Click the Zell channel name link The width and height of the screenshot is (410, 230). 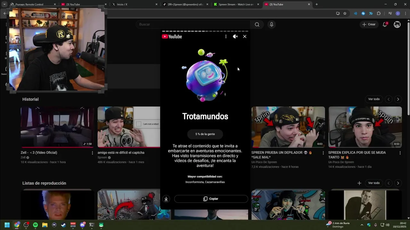click(x=23, y=157)
